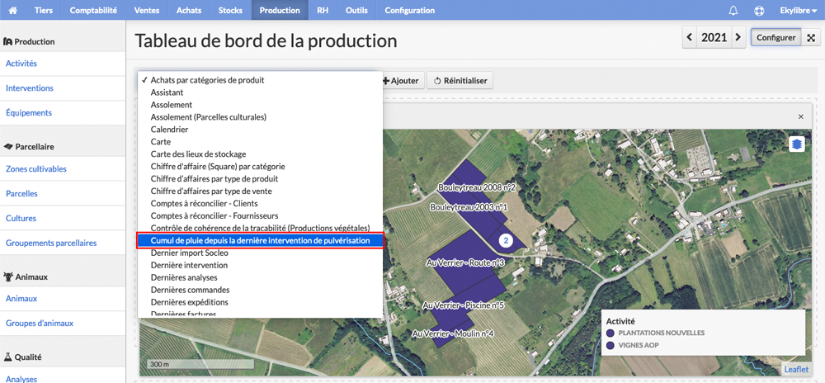
Task: Select 'Dernière intervention' option
Action: (260, 265)
